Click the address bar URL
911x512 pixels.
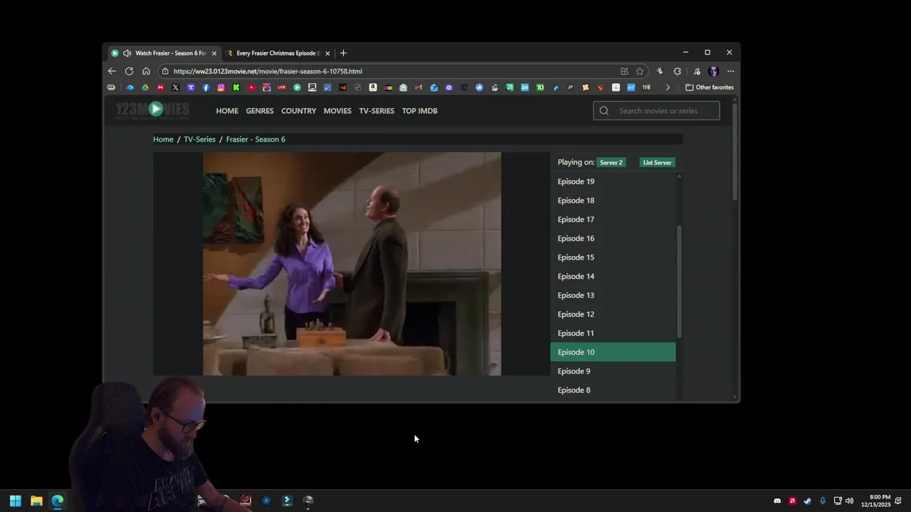268,71
